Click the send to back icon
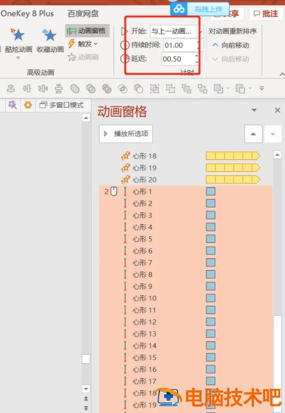This screenshot has width=285, height=413. click(240, 88)
